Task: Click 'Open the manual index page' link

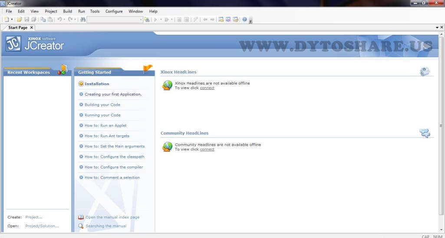Action: pyautogui.click(x=112, y=217)
